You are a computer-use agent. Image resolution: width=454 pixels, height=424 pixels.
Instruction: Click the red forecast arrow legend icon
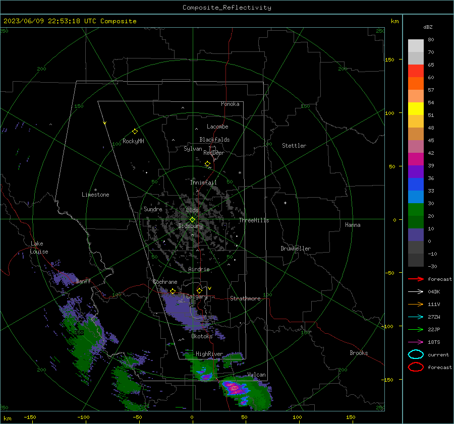[x=416, y=279]
